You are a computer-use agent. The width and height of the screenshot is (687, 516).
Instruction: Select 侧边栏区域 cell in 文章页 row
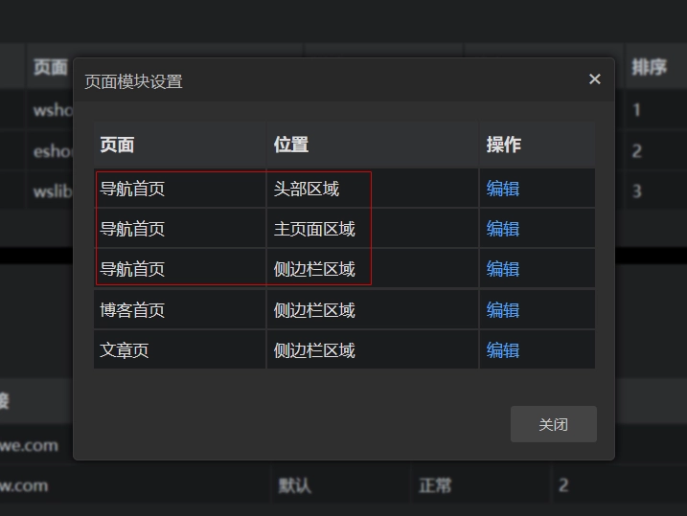[x=314, y=350]
